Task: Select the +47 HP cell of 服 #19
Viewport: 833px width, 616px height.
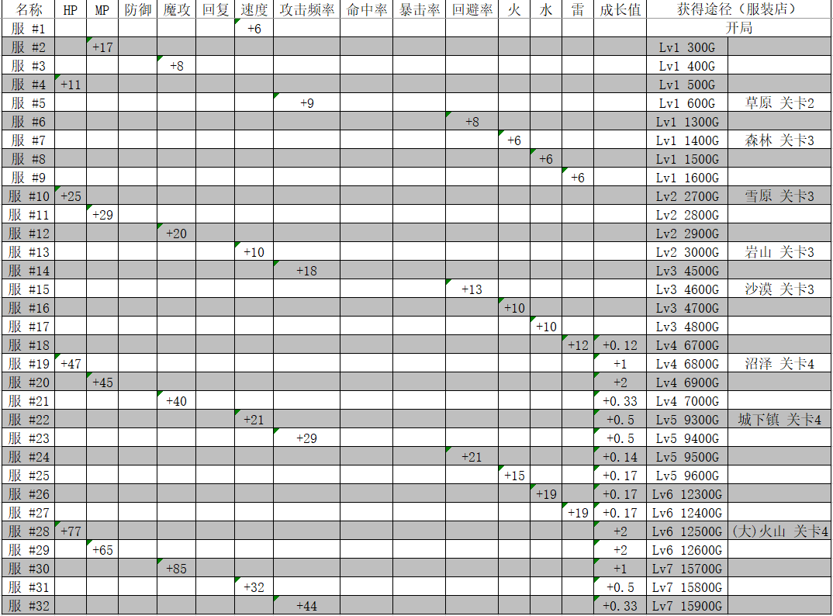Action: (71, 363)
